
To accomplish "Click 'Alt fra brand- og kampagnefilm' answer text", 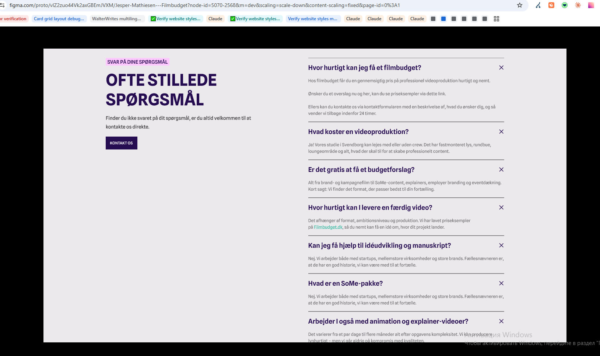I will pyautogui.click(x=405, y=186).
